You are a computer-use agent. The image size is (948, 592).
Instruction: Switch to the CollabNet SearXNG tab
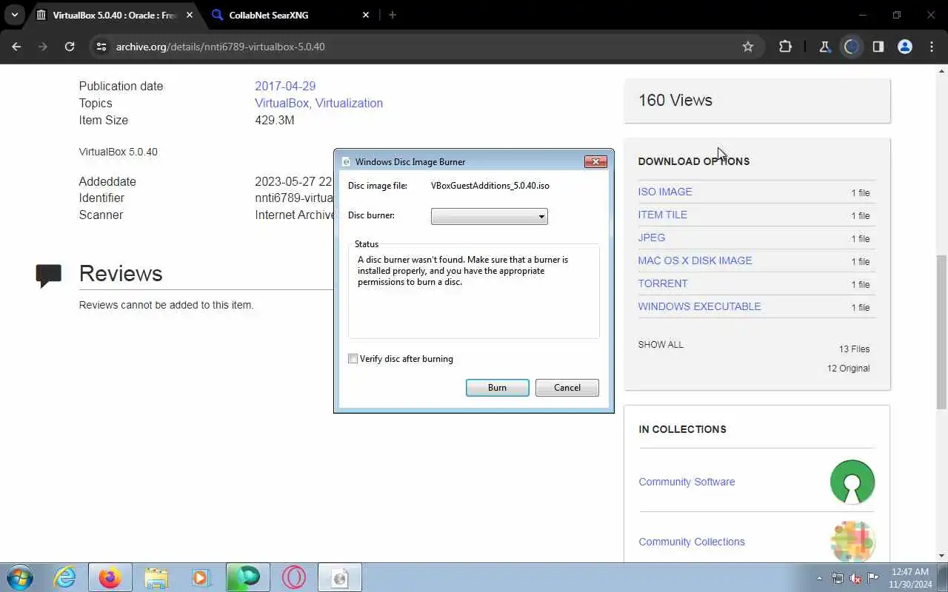click(290, 15)
